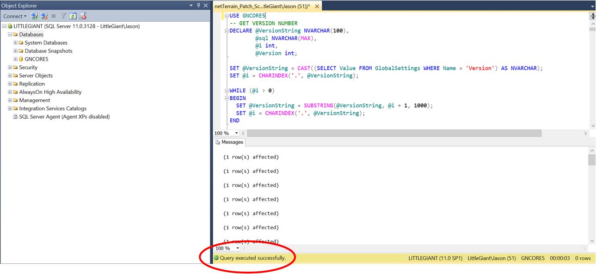Image resolution: width=596 pixels, height=280 pixels.
Task: Collapse the DECLARE code block in editor
Action: pos(226,31)
